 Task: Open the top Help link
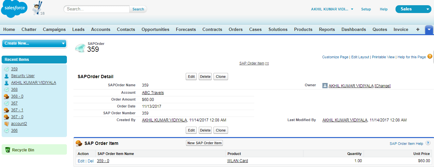tap(383, 9)
